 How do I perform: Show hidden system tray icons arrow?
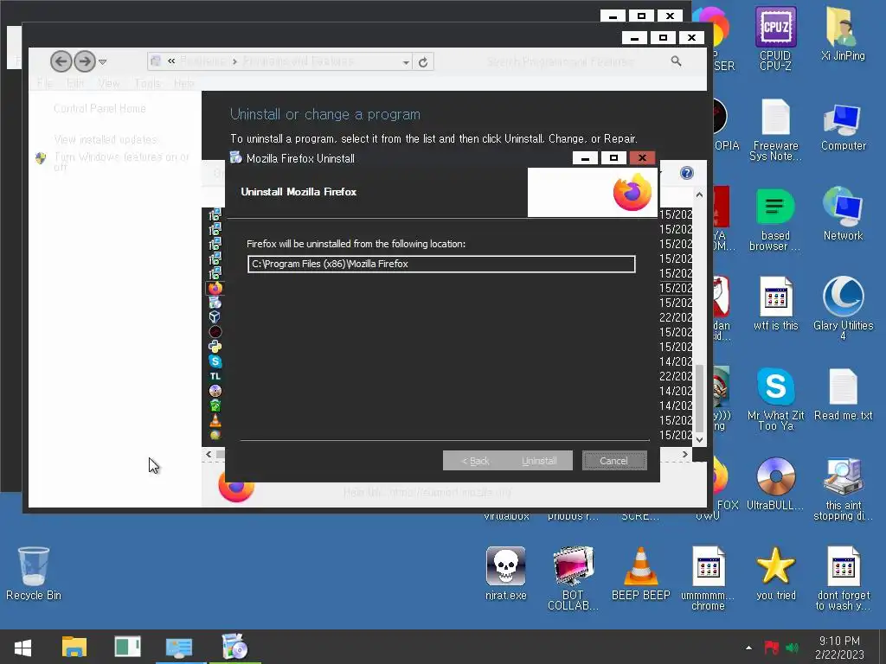tap(748, 648)
